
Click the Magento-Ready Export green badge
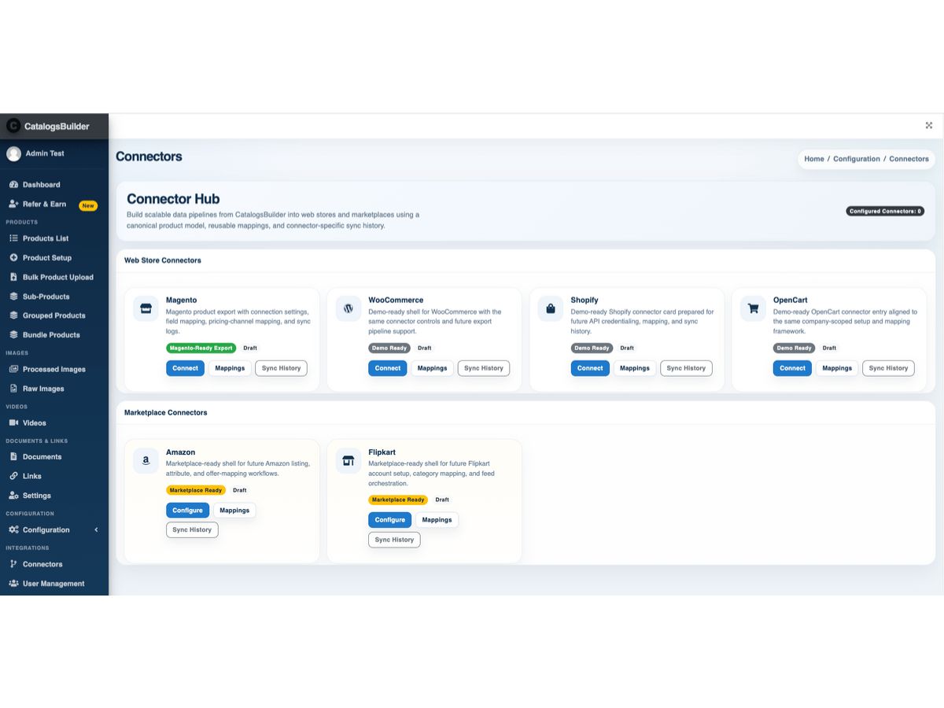click(x=201, y=348)
